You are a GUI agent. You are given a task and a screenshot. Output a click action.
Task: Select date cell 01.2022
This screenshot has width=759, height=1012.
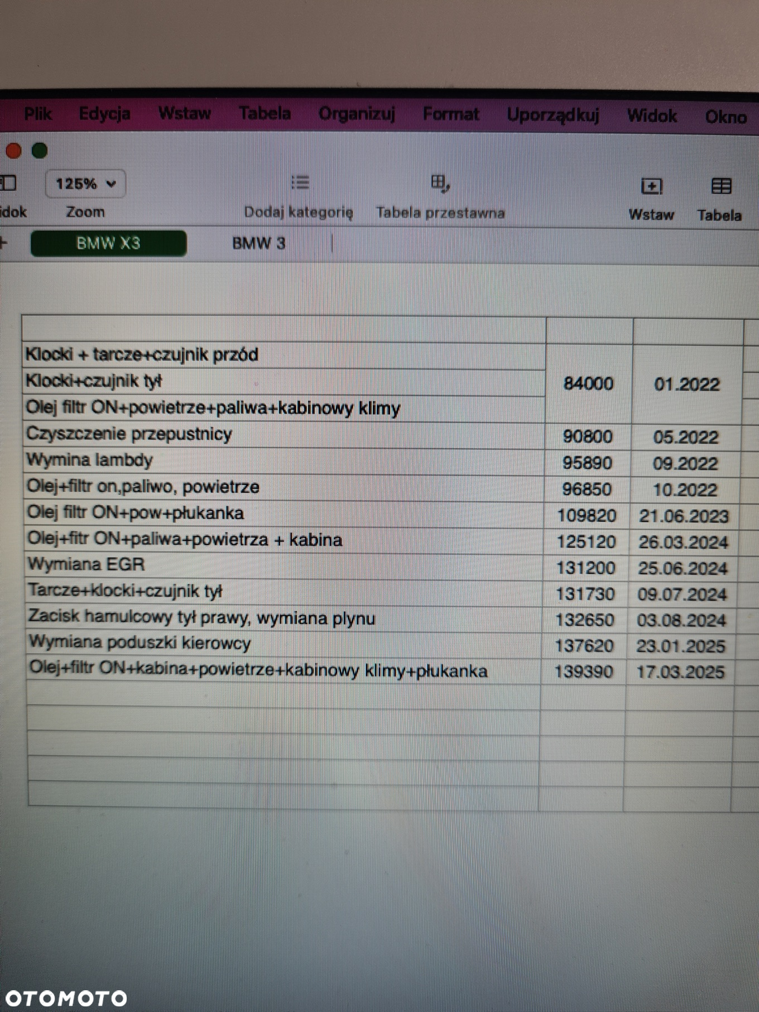(687, 384)
